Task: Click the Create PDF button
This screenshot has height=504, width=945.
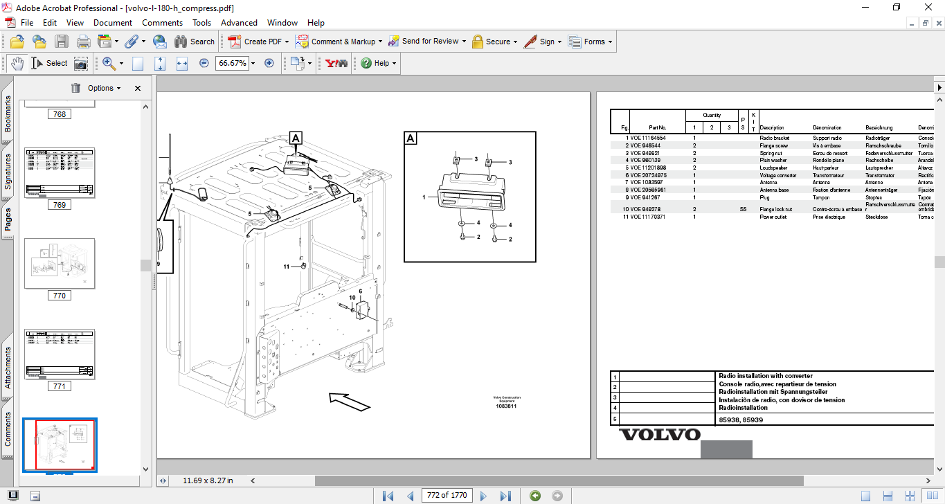Action: [256, 42]
